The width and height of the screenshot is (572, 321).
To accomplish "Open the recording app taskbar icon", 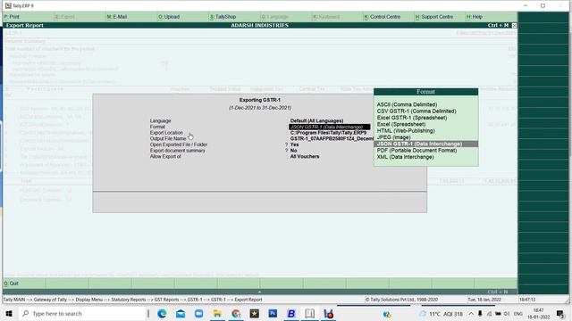I will (x=328, y=314).
